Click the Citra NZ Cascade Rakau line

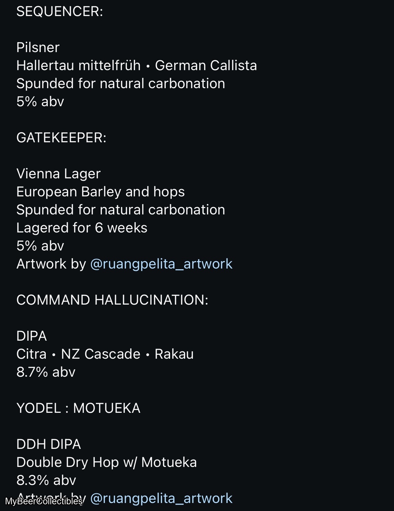[105, 354]
